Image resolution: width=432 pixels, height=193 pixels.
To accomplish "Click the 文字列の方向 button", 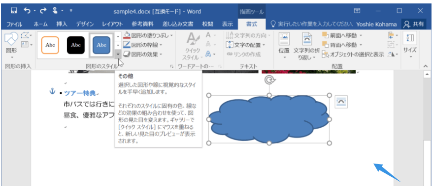I will pyautogui.click(x=248, y=35).
